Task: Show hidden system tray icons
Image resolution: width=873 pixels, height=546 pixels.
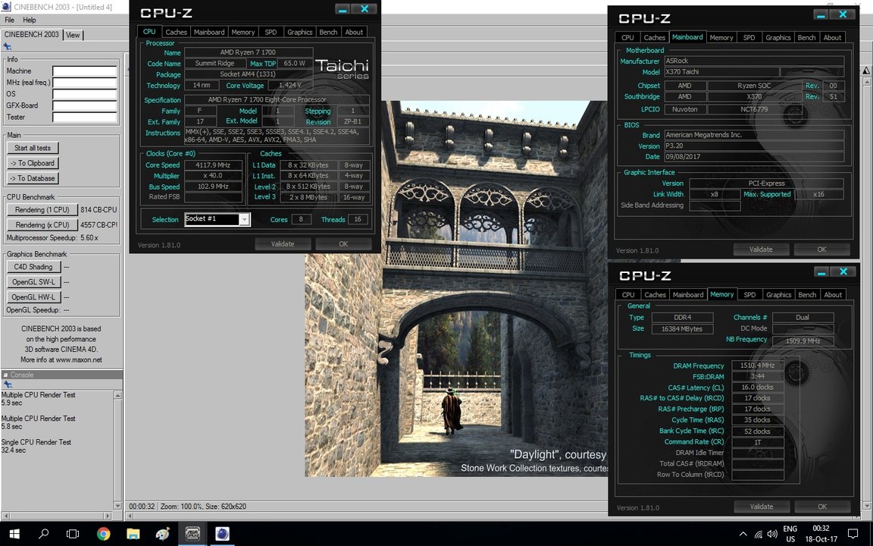Action: [743, 535]
